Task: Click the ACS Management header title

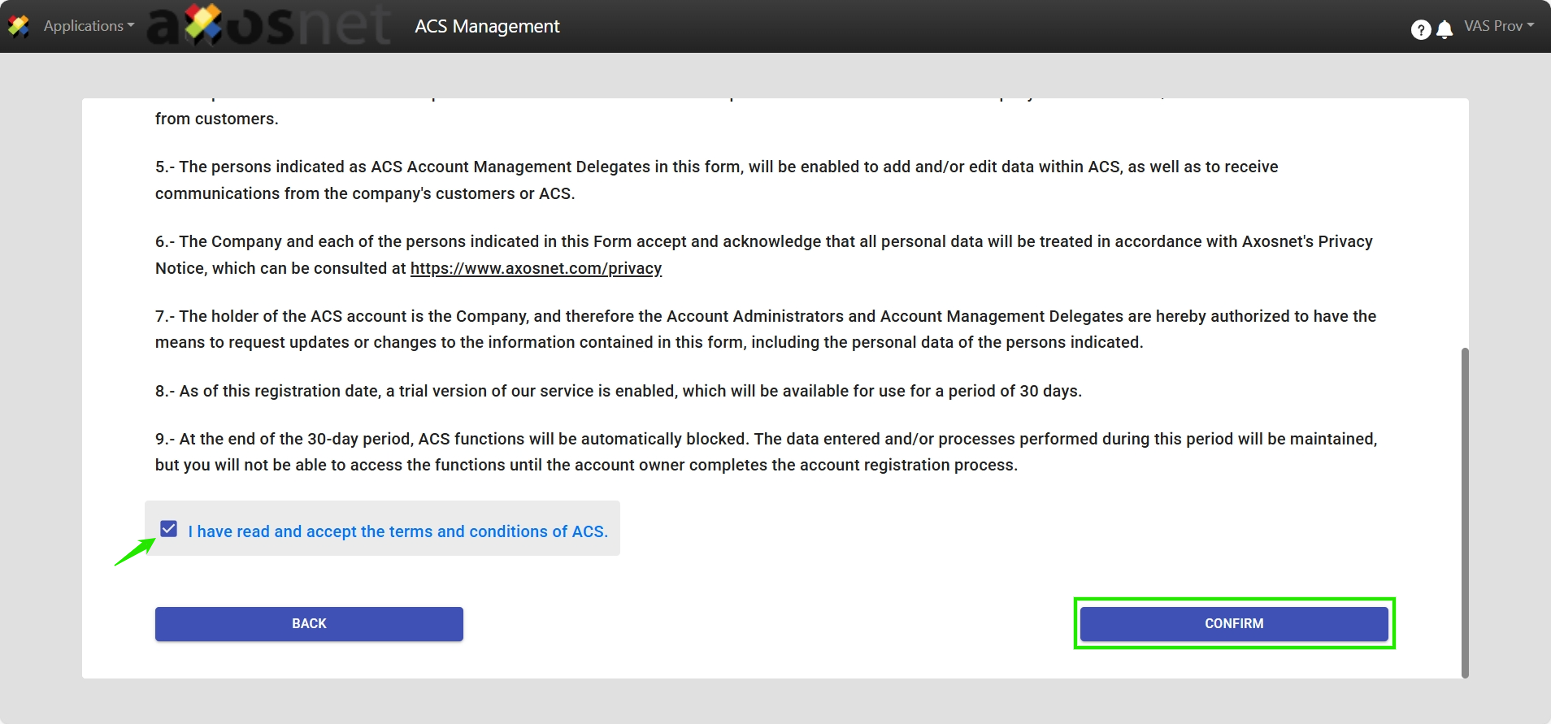Action: click(487, 26)
